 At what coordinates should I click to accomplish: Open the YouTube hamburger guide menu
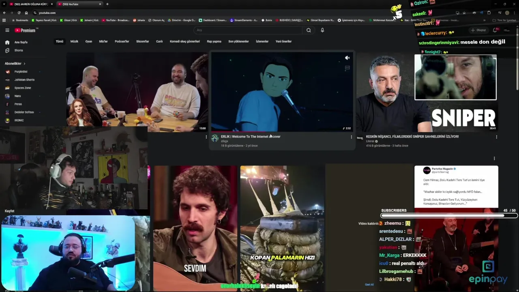[x=7, y=30]
